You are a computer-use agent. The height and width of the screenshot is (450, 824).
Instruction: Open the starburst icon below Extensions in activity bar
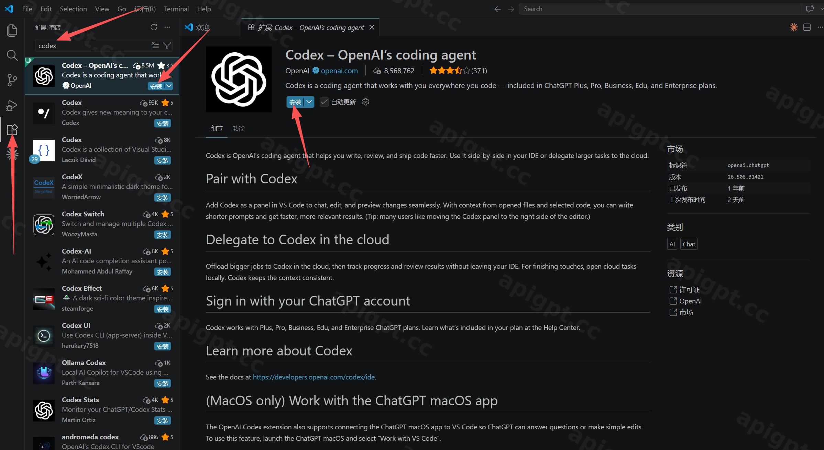[12, 154]
